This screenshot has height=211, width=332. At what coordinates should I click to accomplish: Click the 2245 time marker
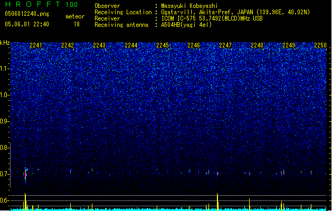163,45
